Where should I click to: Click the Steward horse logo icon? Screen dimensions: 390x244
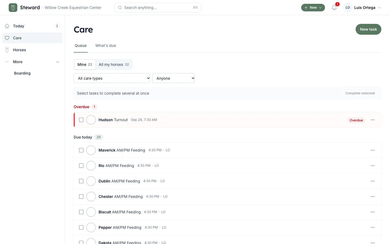click(x=13, y=8)
